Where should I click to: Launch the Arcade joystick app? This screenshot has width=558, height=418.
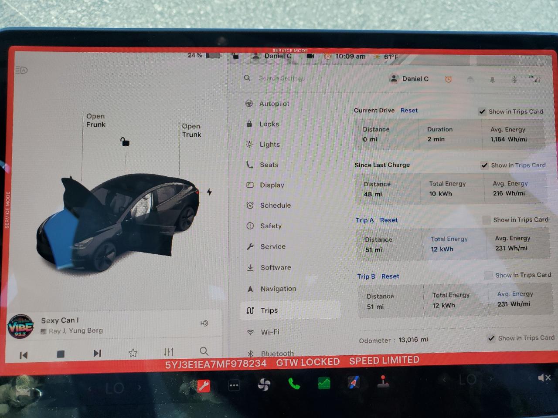click(x=383, y=382)
